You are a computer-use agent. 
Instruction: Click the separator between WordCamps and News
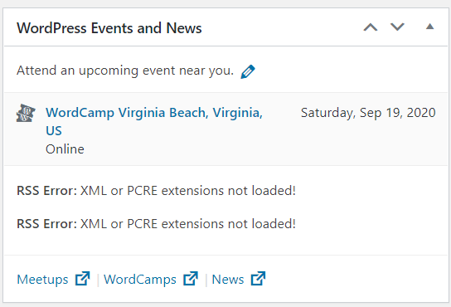206,280
